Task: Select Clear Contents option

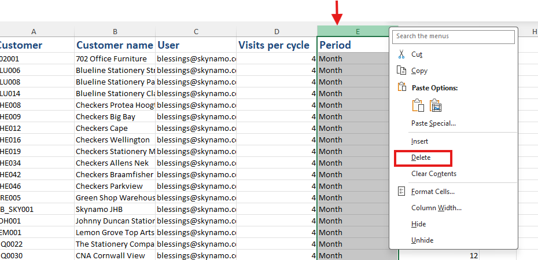Action: click(433, 174)
